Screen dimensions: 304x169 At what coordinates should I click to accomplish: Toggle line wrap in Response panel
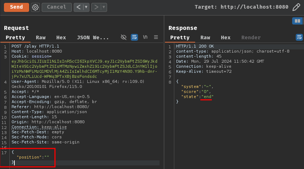pyautogui.click(x=299, y=37)
